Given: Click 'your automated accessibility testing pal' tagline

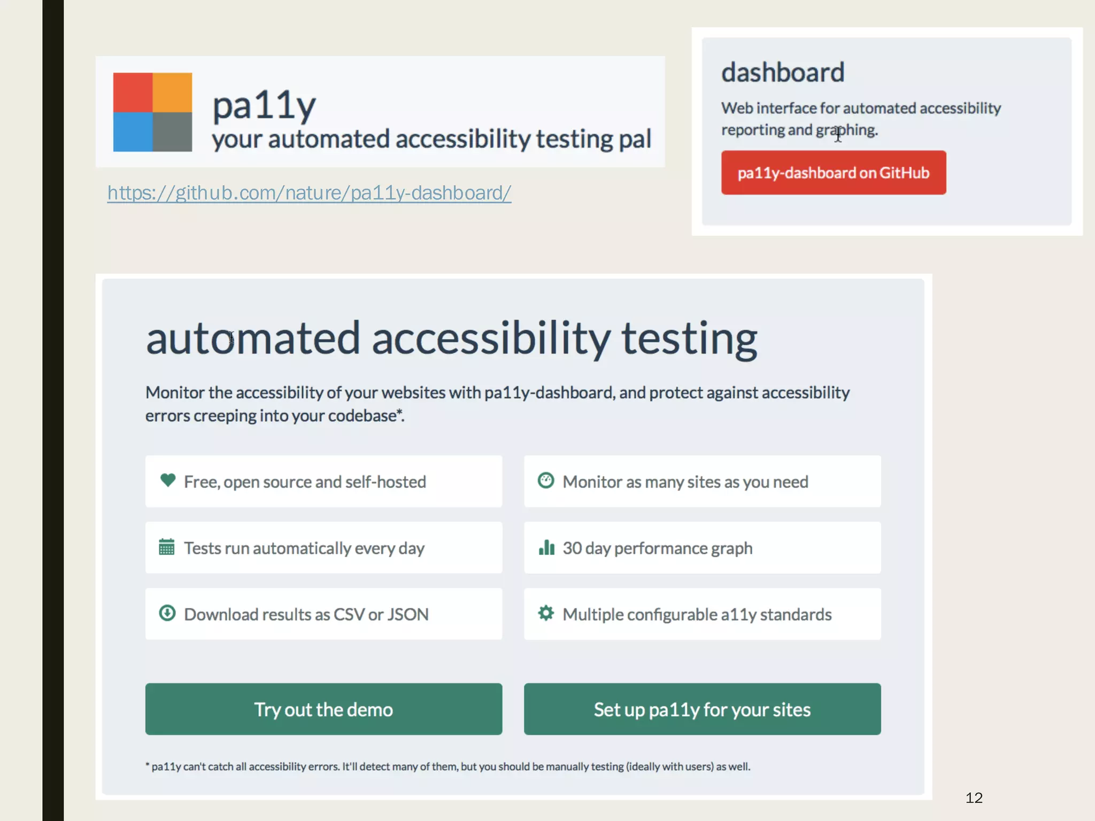Looking at the screenshot, I should (431, 139).
